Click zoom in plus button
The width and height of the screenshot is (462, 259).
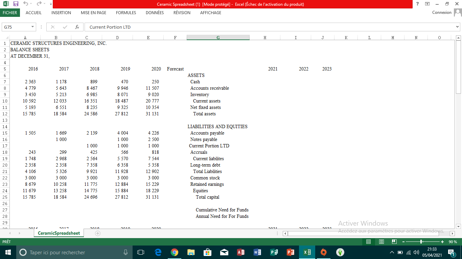click(x=442, y=242)
